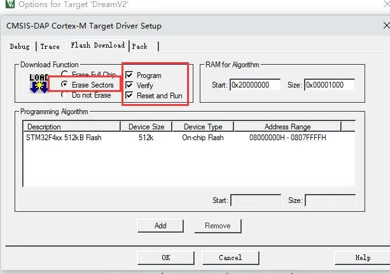Choose the Do not Erase option
Viewport: 390px width, 274px height.
pos(64,95)
